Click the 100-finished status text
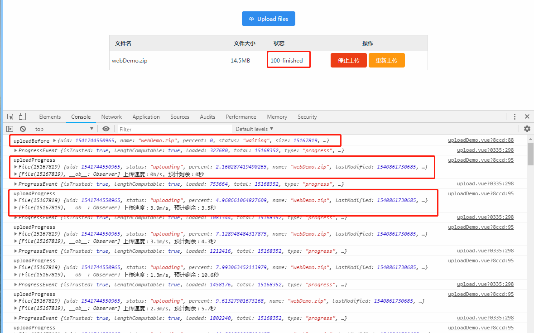This screenshot has width=534, height=333. click(286, 61)
